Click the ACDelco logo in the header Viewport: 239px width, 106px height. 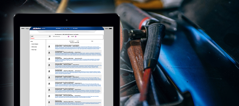coord(36,28)
